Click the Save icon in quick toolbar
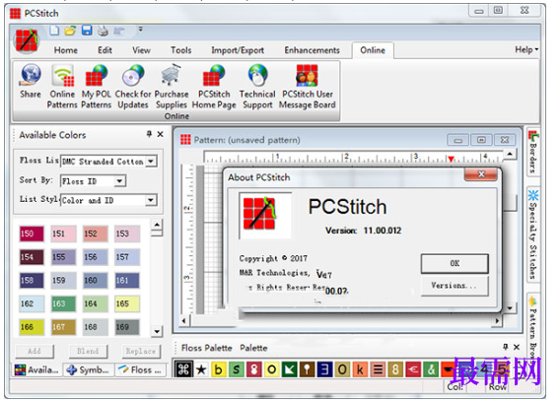560x402 pixels. tap(87, 31)
